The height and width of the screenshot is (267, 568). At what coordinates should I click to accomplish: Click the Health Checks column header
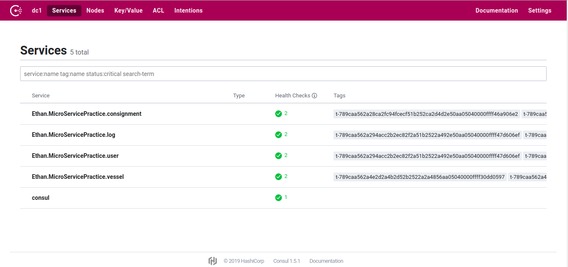coord(292,96)
